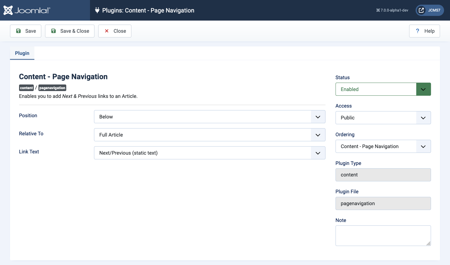The height and width of the screenshot is (265, 450).
Task: Click the Relative To label
Action: tap(31, 134)
